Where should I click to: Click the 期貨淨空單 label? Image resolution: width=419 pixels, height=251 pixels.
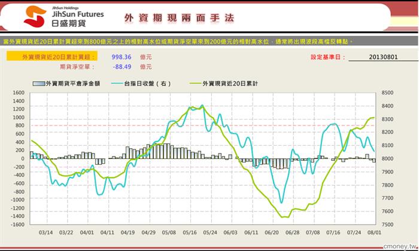(77, 67)
